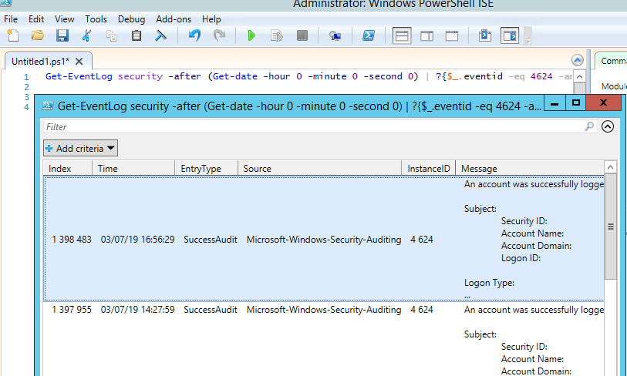Collapse the script pane with round arrow

pos(577,60)
